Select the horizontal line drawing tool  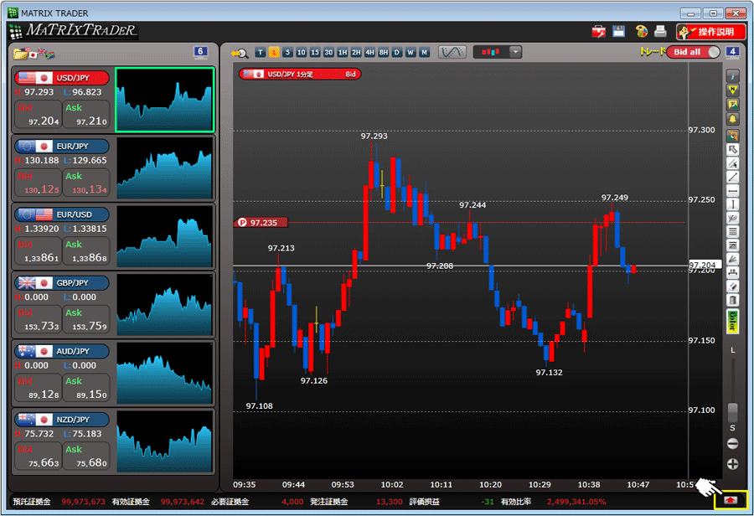732,191
